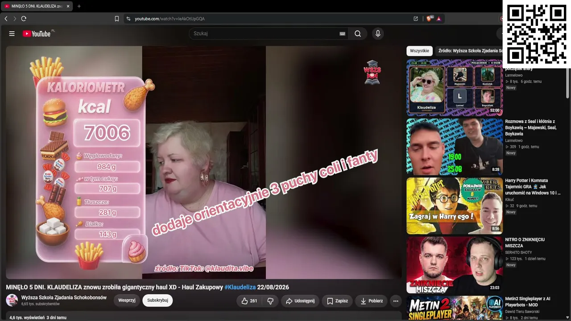Screen dimensions: 571x321
Task: Reload the page
Action: (24, 19)
